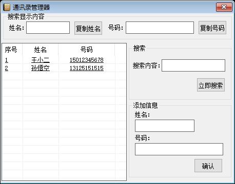
Task: Click the 确认 button to add contact
Action: click(x=208, y=166)
